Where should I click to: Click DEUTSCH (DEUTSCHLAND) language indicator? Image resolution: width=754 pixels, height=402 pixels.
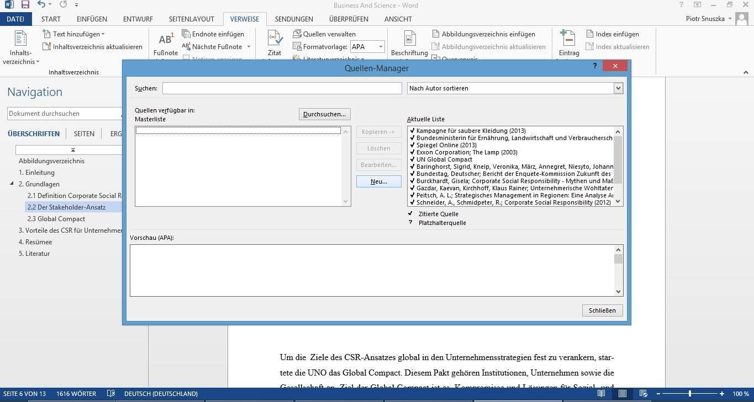click(x=161, y=394)
